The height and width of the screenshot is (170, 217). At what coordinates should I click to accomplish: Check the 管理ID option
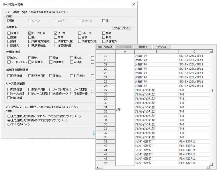(x=9, y=33)
